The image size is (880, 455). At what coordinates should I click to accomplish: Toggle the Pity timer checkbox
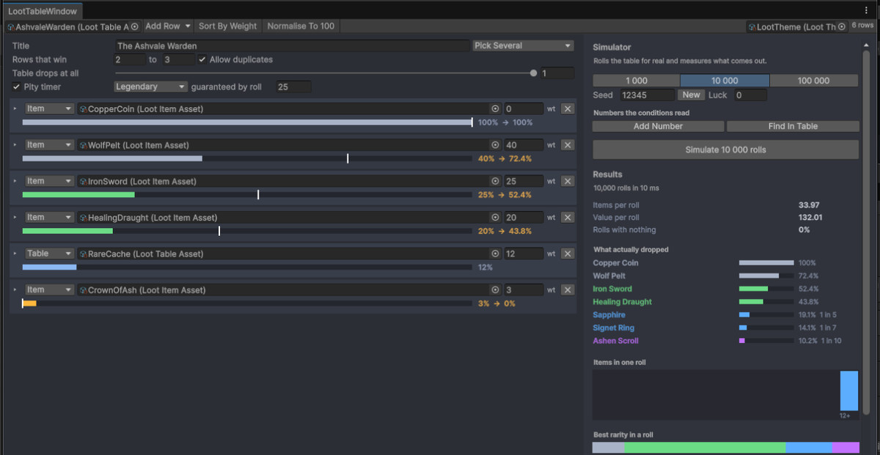17,87
